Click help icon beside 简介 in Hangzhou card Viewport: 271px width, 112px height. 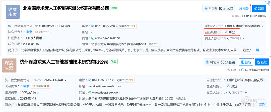[x=13, y=105]
